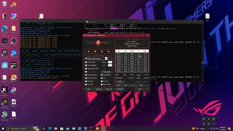Expand the High Performance power plan dropdown
This screenshot has width=233, height=131.
[x=106, y=59]
